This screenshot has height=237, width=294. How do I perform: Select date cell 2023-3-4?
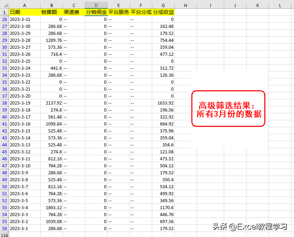tap(24, 207)
